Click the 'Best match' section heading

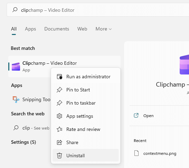pos(23,48)
